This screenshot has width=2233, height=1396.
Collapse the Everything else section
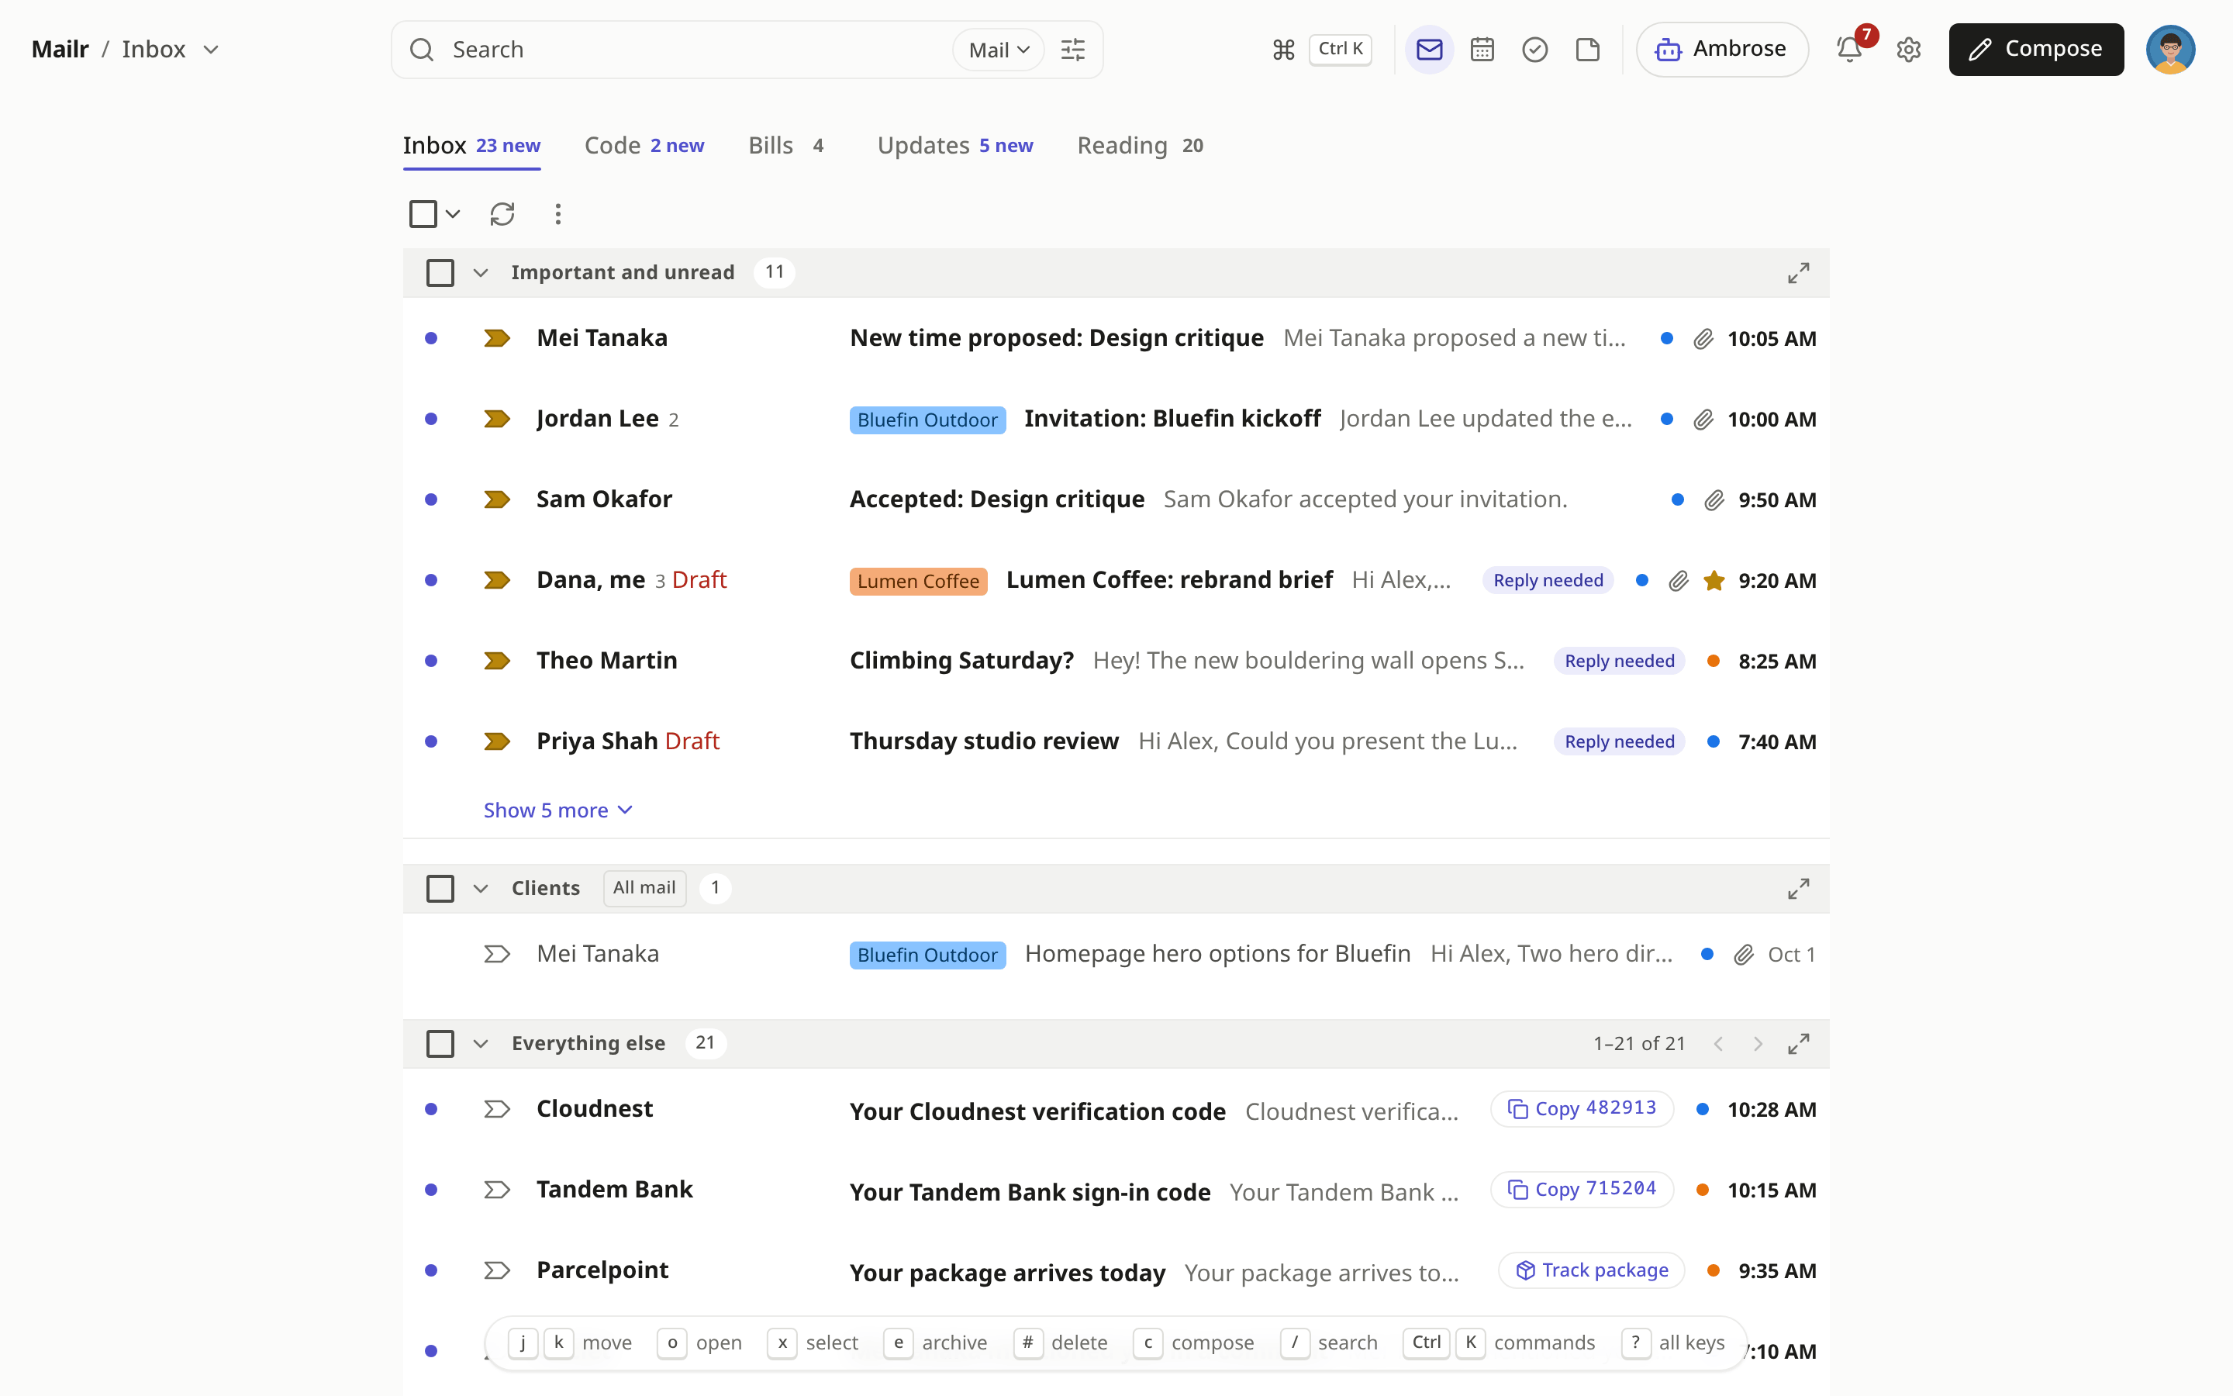coord(481,1043)
